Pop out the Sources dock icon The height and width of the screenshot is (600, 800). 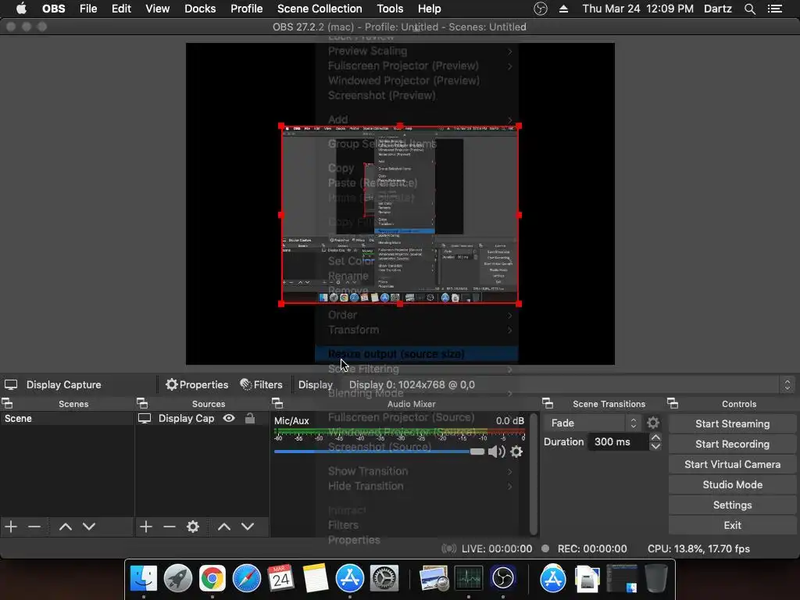tap(142, 404)
